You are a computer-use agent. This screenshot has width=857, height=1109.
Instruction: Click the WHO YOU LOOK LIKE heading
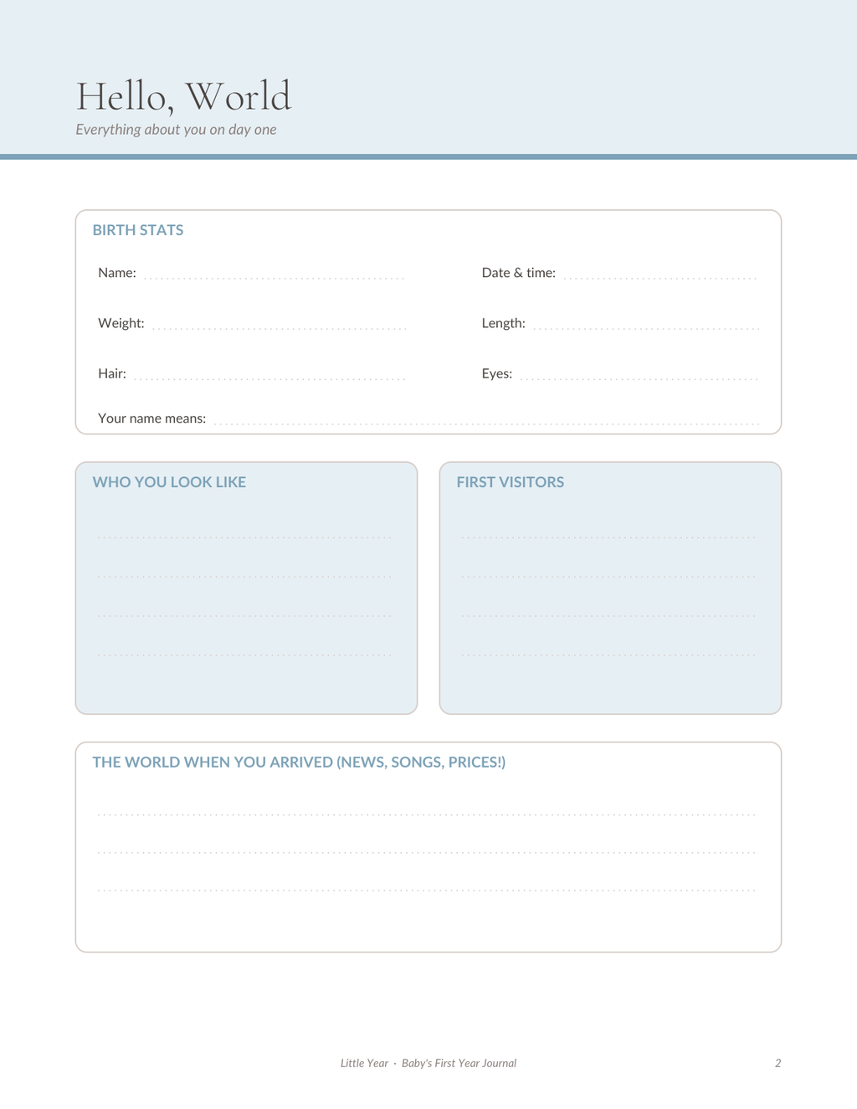pyautogui.click(x=169, y=482)
